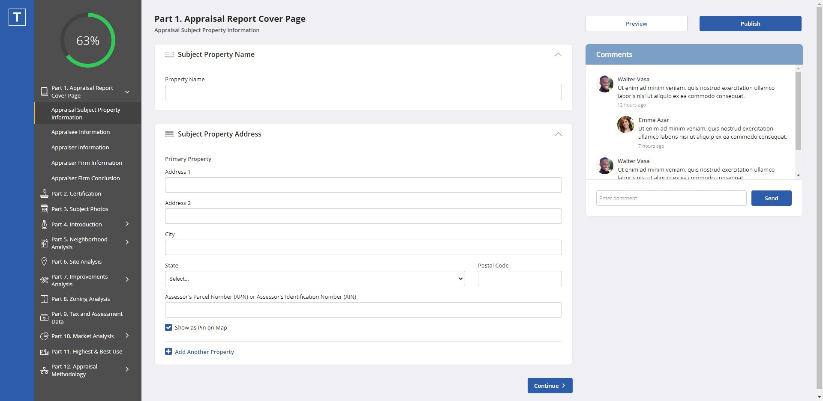Click the Part 11 Highest & Best Use icon
Image resolution: width=823 pixels, height=401 pixels.
pos(44,351)
